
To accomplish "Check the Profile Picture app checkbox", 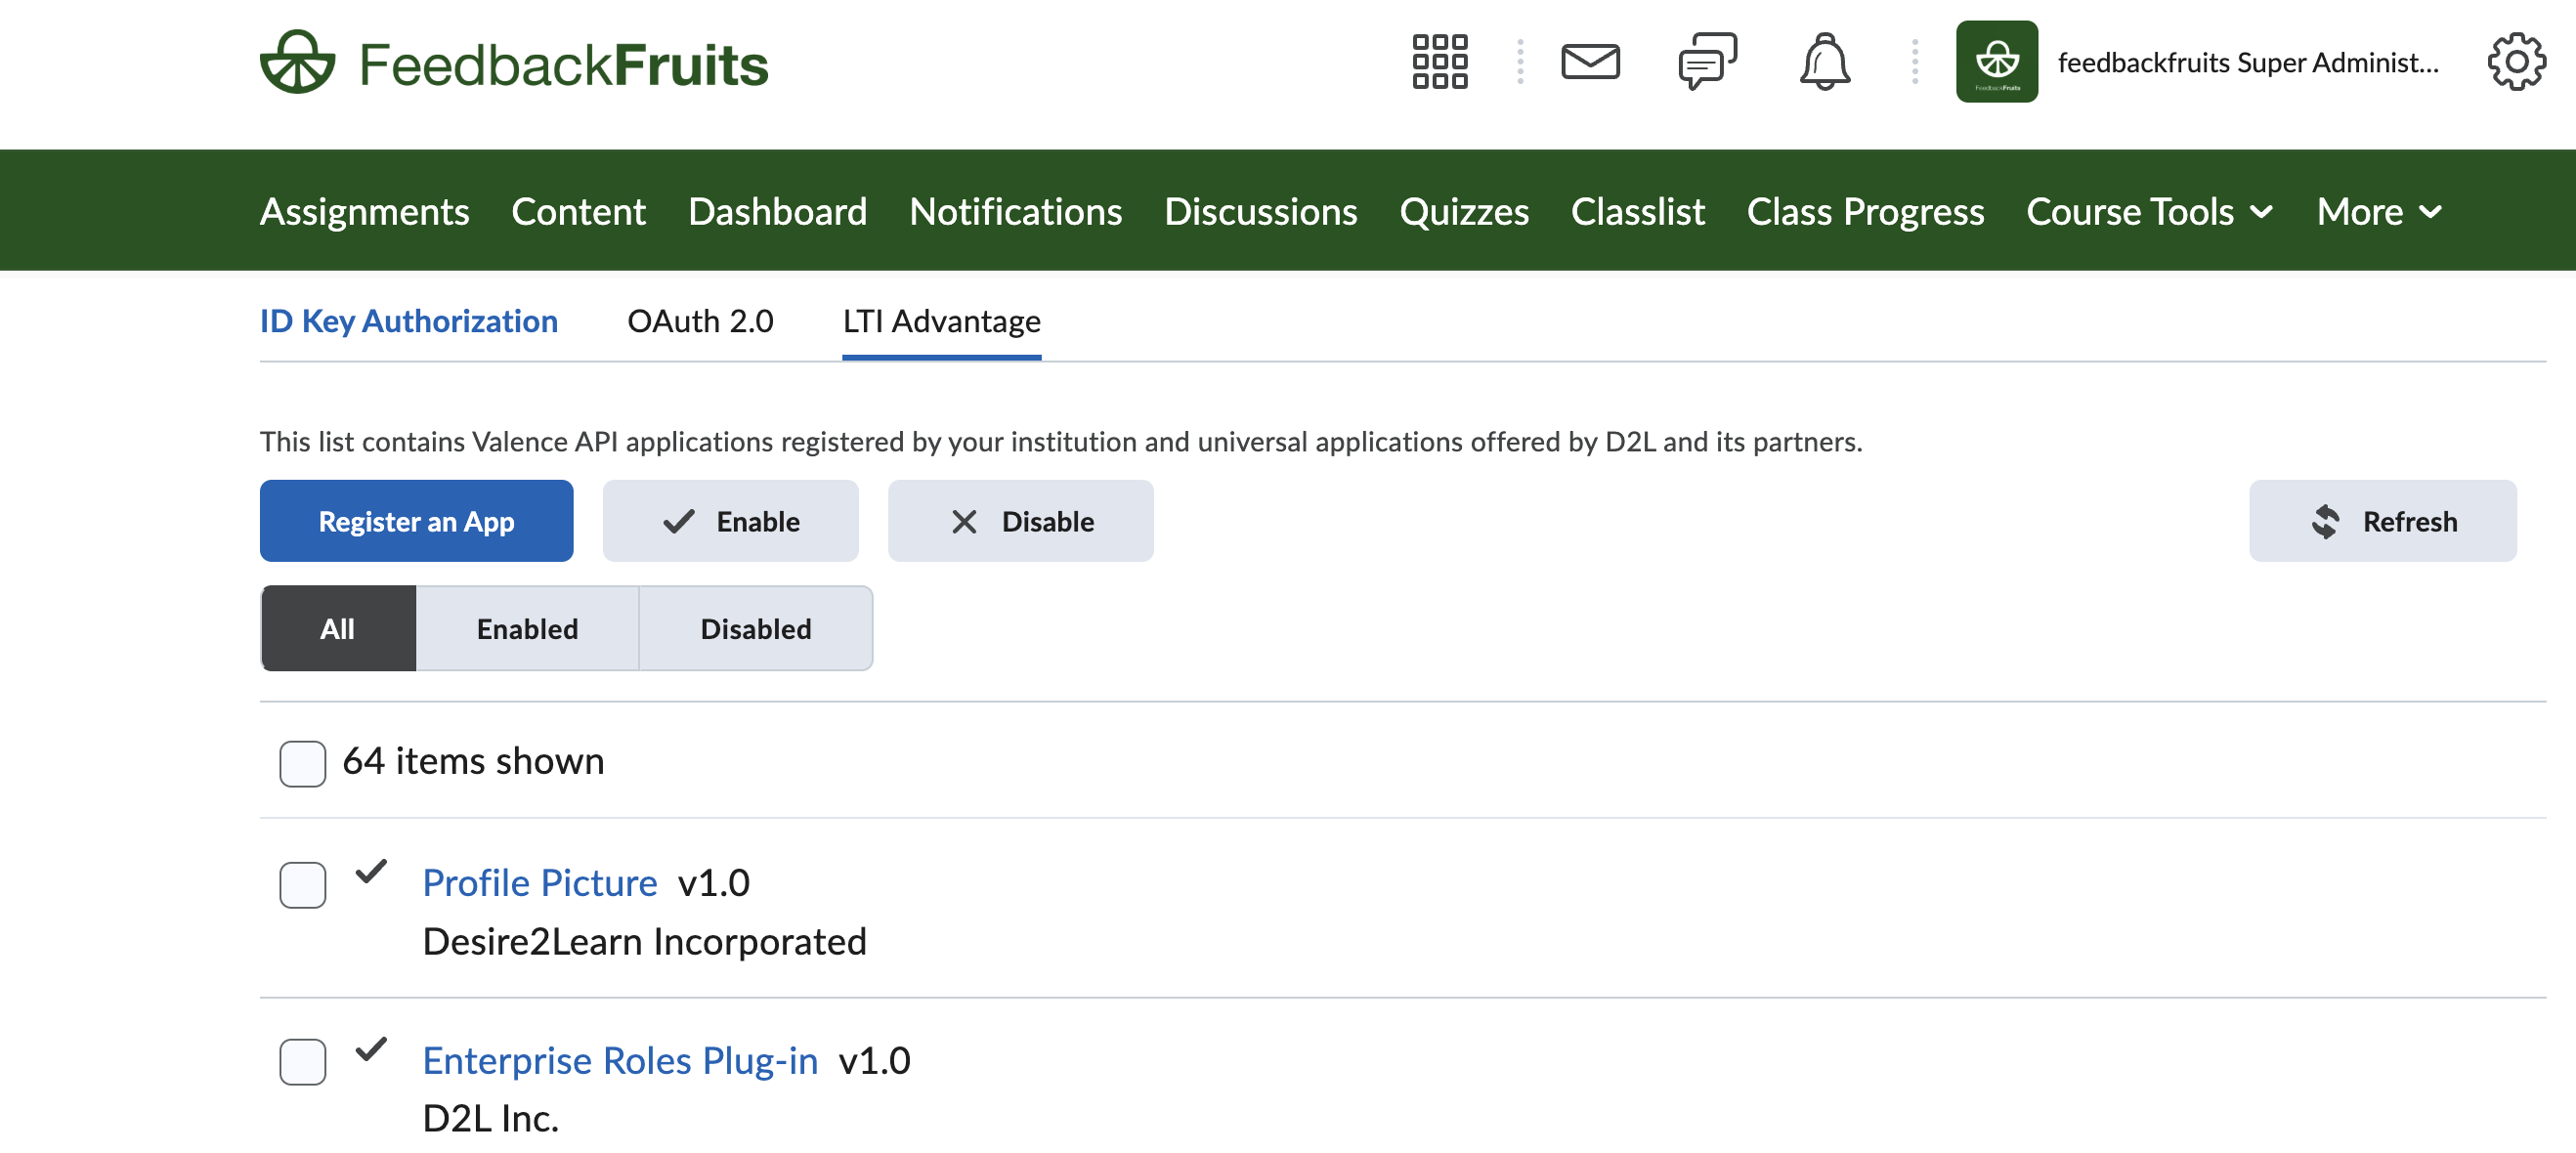I will pos(302,884).
